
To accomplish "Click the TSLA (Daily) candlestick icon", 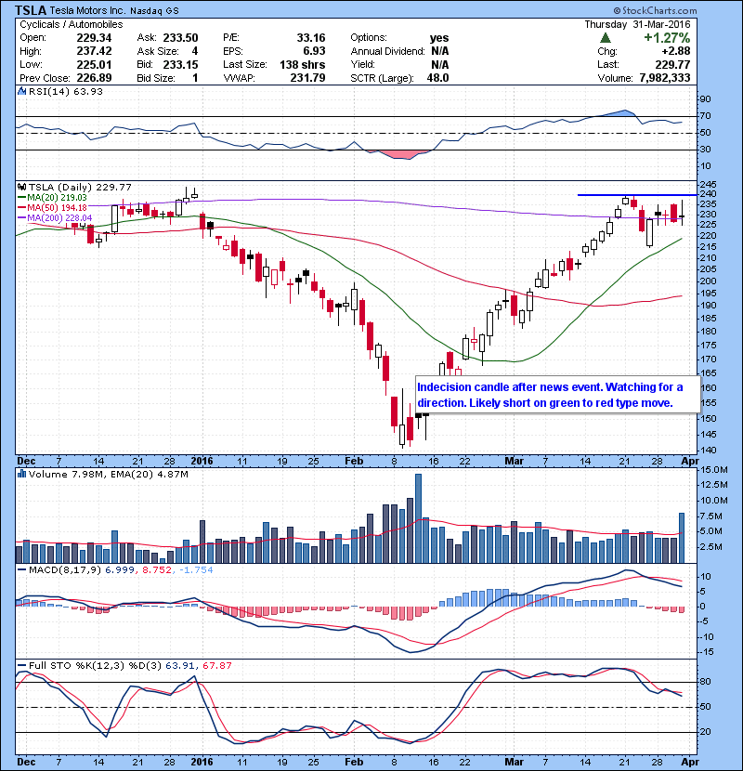I will [21, 188].
